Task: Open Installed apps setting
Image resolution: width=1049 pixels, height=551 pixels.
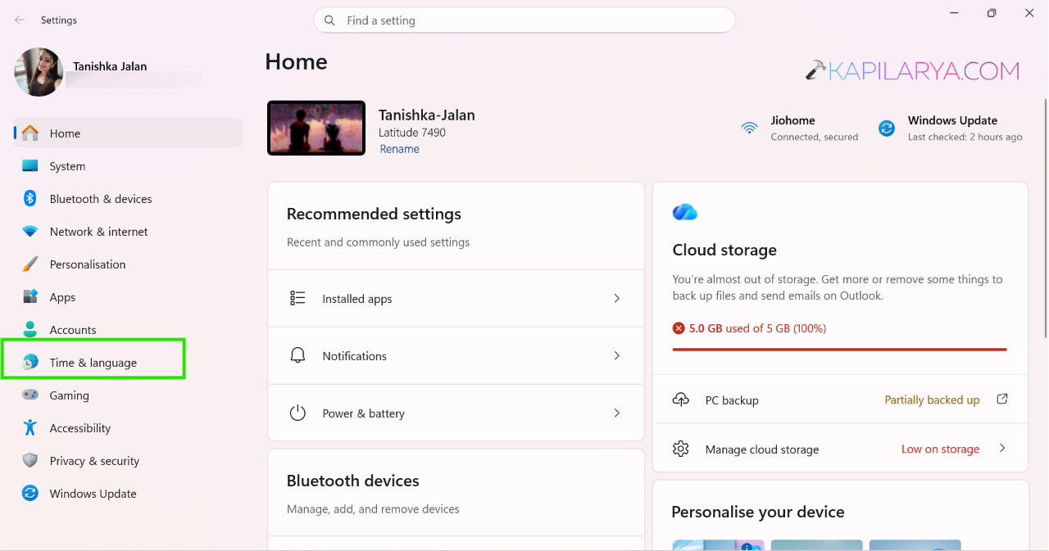Action: [456, 298]
